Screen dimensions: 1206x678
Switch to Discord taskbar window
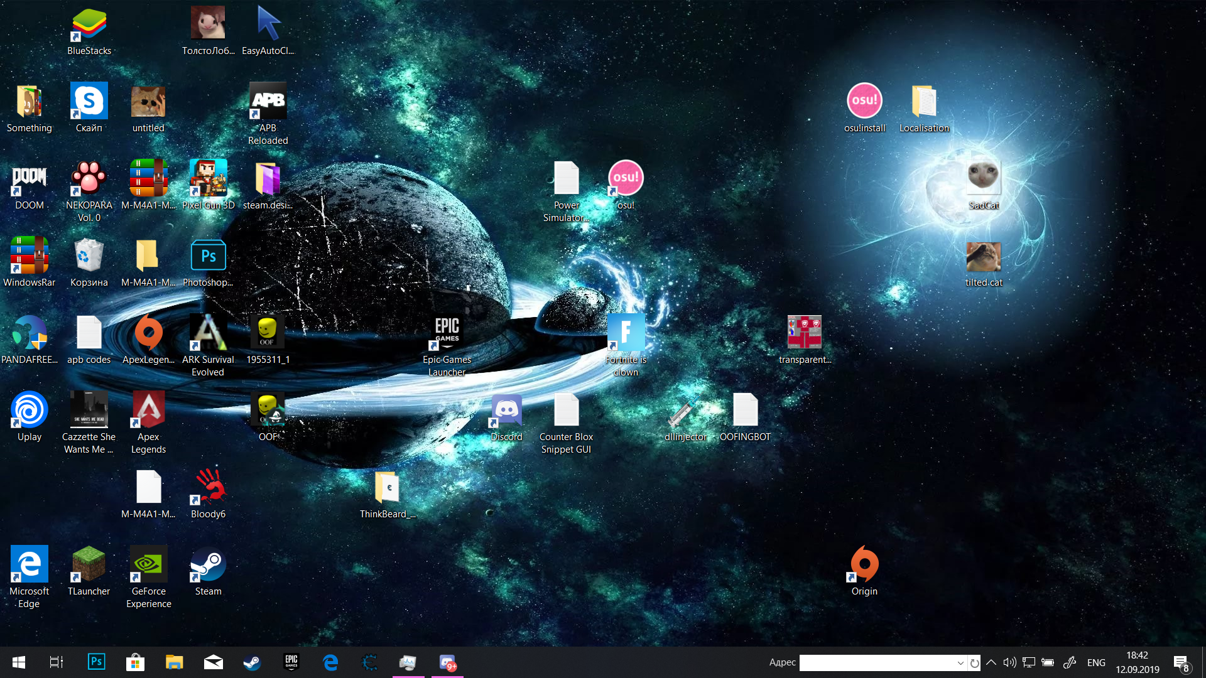447,662
